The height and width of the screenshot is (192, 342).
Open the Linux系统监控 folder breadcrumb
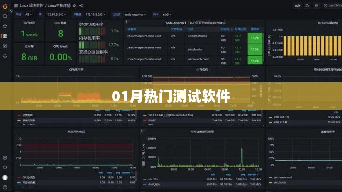tap(31, 6)
